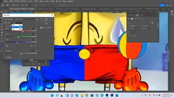This screenshot has height=98, width=174.
Task: Click the Red percentage input field
Action: [x=32, y=29]
